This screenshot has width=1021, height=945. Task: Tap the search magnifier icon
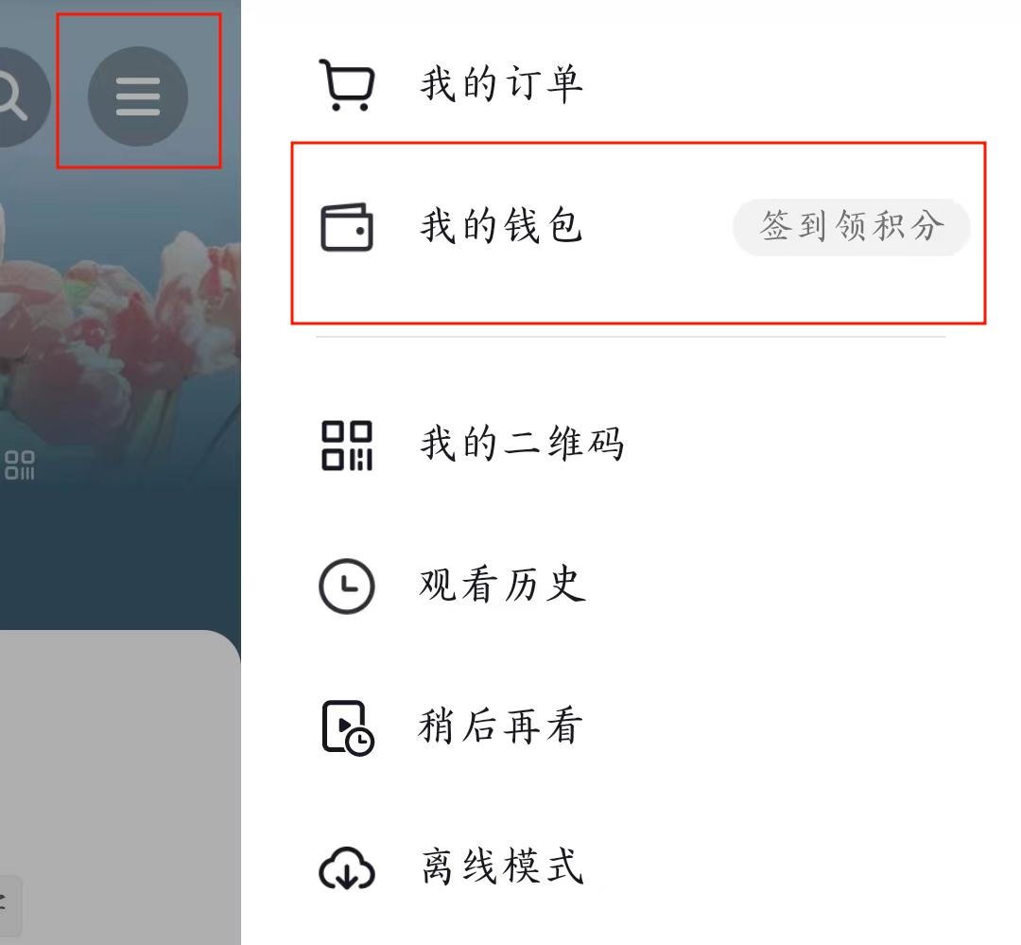14,96
